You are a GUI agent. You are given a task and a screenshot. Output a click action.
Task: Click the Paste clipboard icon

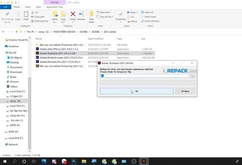26,14
